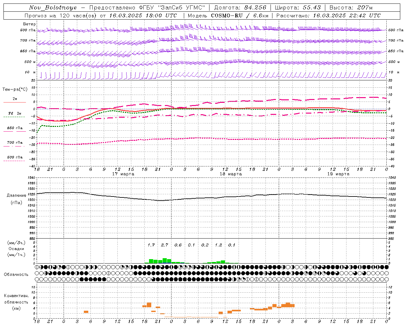
Task: Click the Облачность cloudiness label
Action: pos(16,275)
